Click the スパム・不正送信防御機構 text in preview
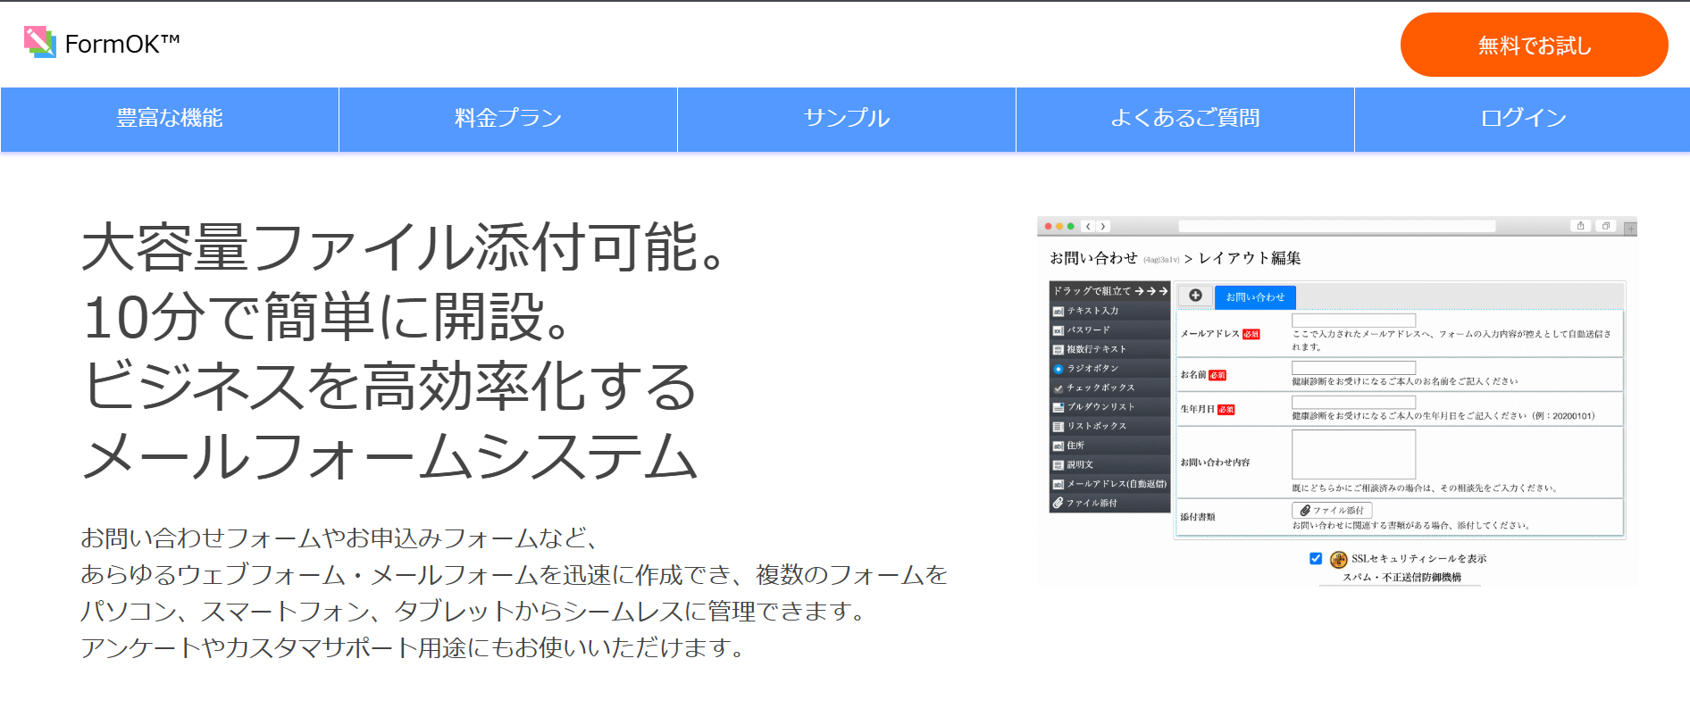 pos(1401,578)
